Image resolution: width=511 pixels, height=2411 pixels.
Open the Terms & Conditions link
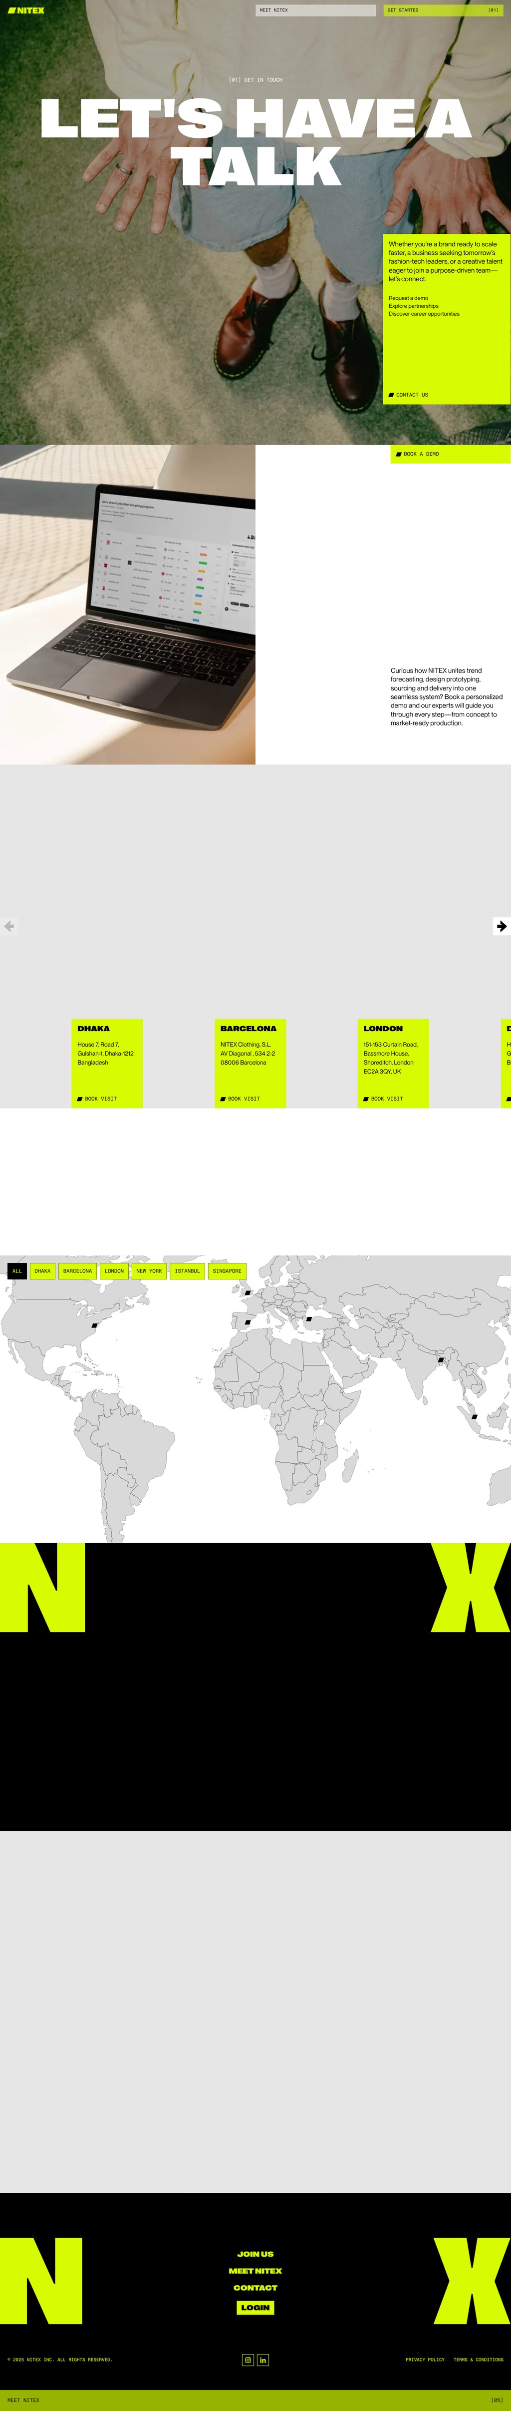pos(478,2360)
